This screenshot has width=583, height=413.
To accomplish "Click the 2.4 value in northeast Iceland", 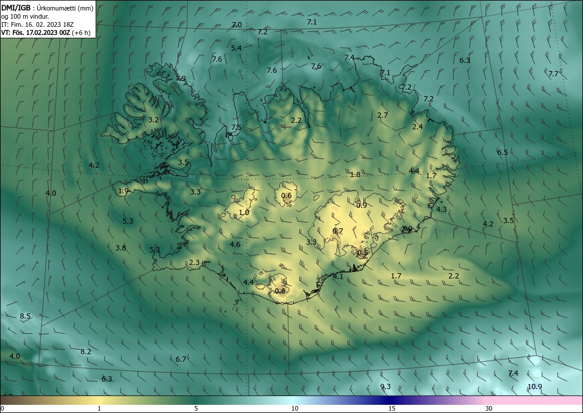I will point(417,126).
